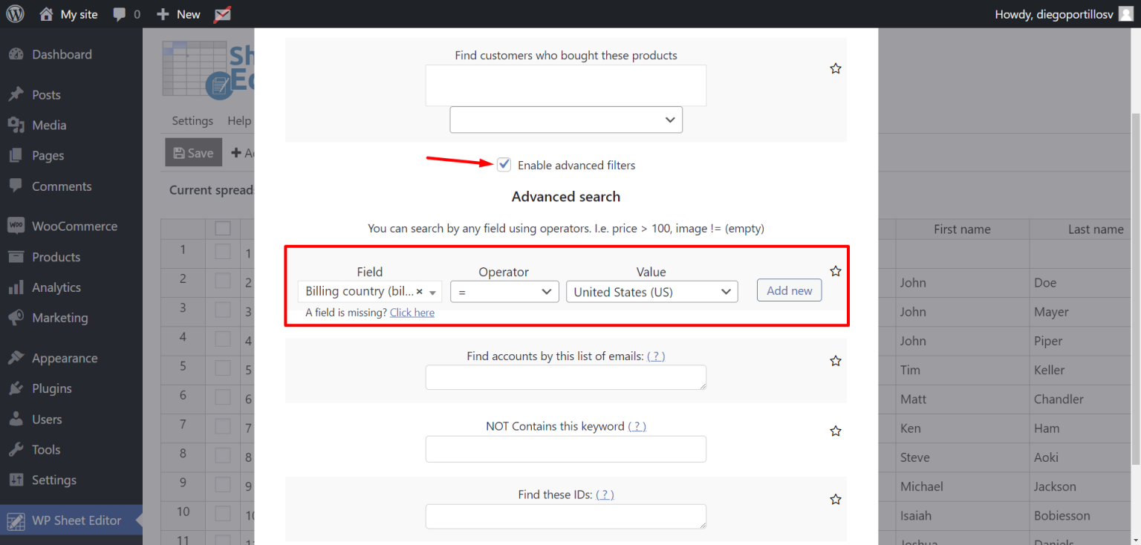Viewport: 1141px width, 545px height.
Task: Check the row 8 checkbox
Action: tap(223, 455)
